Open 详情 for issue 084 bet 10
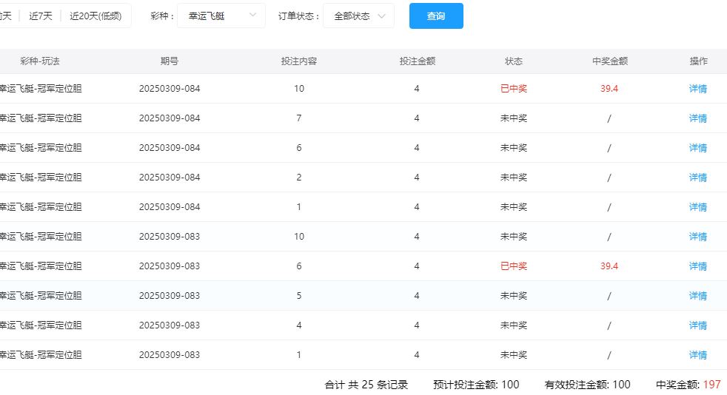 697,89
